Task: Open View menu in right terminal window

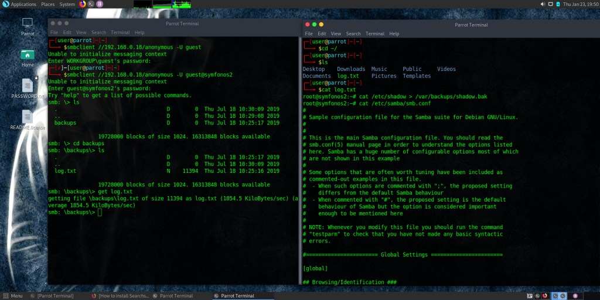Action: tap(336, 33)
